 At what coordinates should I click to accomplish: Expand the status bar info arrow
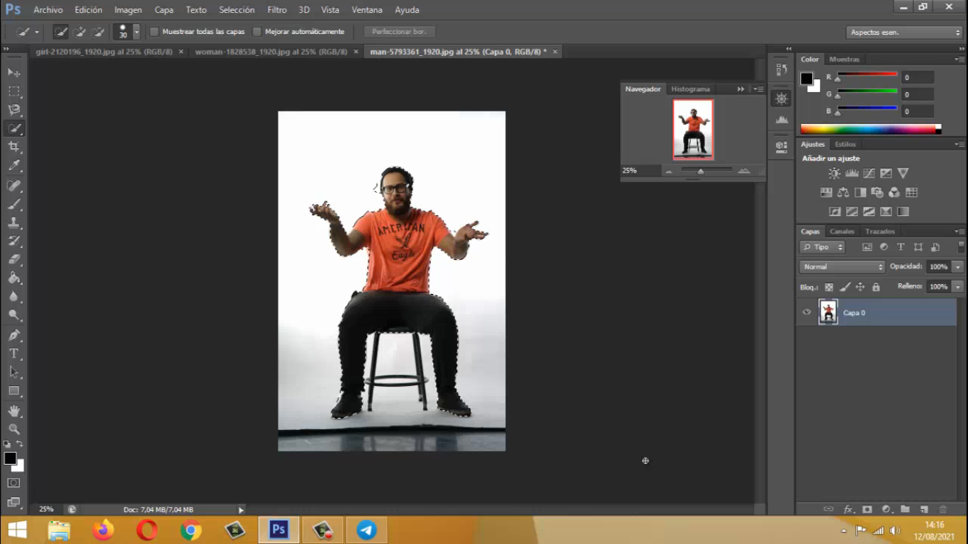coord(241,509)
